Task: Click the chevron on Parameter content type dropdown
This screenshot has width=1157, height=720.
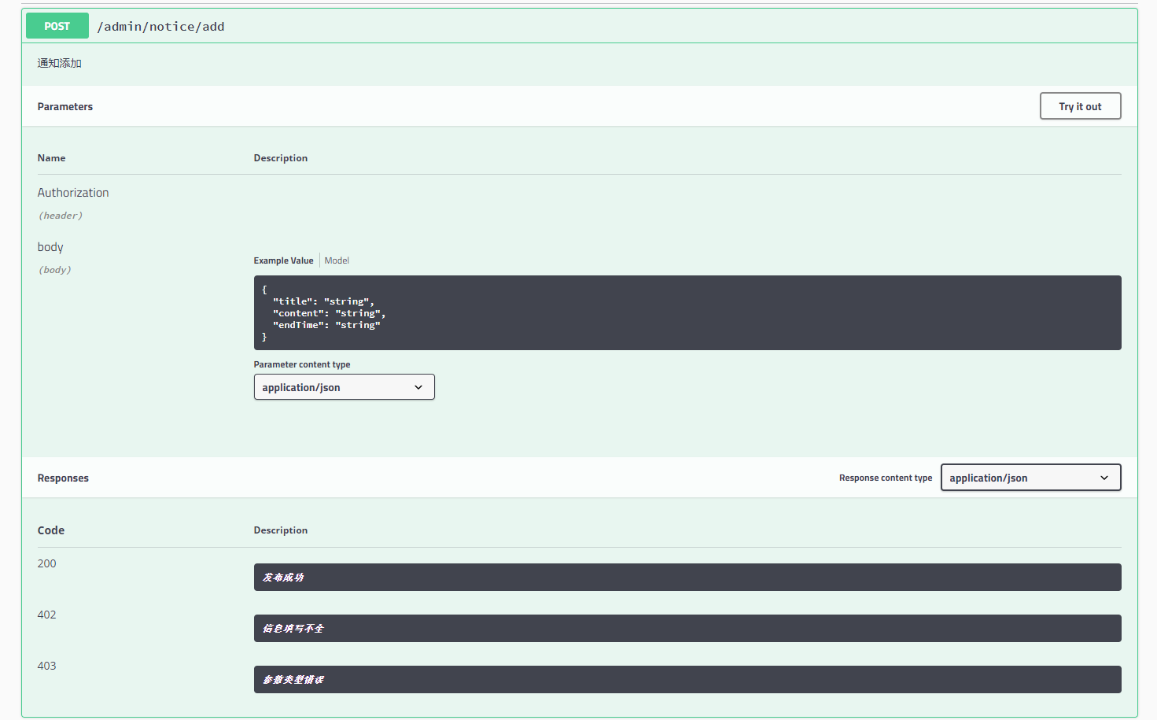Action: pyautogui.click(x=418, y=386)
